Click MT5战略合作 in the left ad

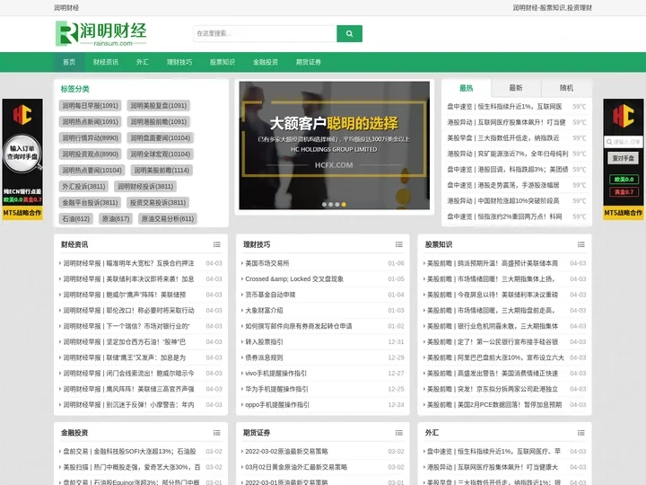(22, 213)
